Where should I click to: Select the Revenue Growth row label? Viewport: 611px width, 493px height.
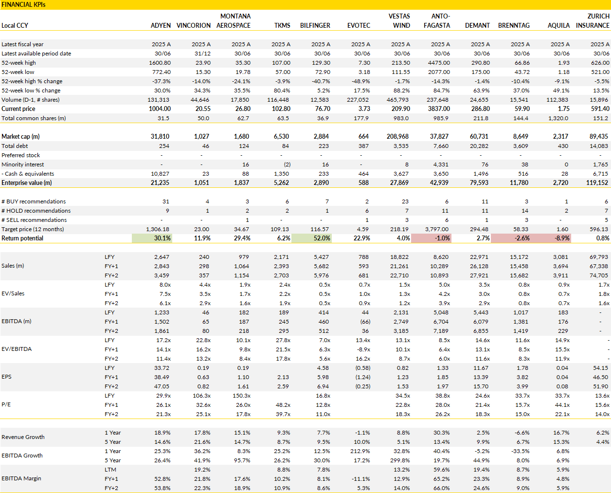click(x=23, y=437)
